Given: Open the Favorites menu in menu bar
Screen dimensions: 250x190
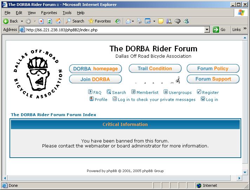Looking at the screenshot, I should click(x=49, y=13).
